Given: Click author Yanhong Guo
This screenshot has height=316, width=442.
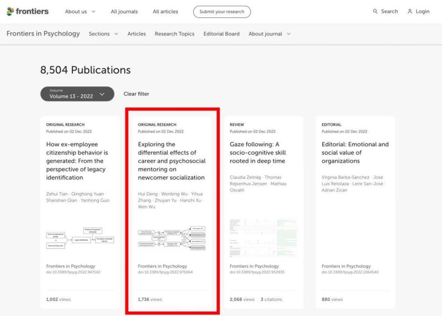Looking at the screenshot, I should (x=95, y=200).
